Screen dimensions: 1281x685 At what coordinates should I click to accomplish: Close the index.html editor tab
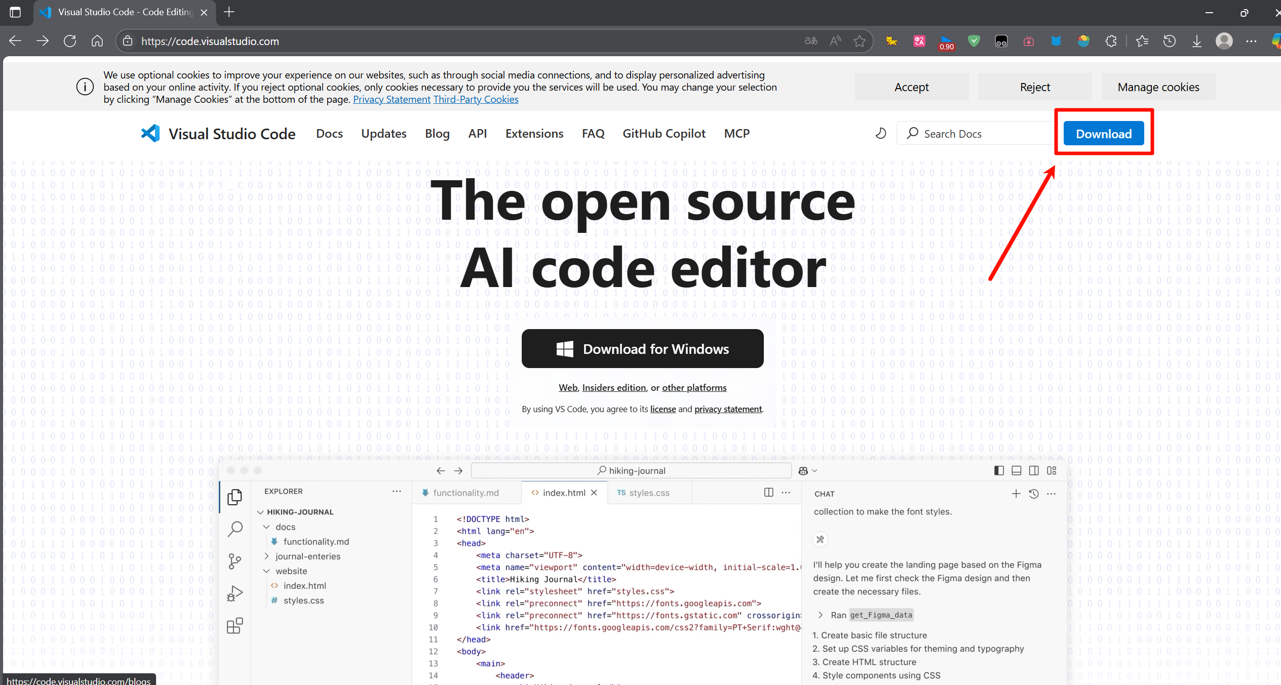pos(594,493)
